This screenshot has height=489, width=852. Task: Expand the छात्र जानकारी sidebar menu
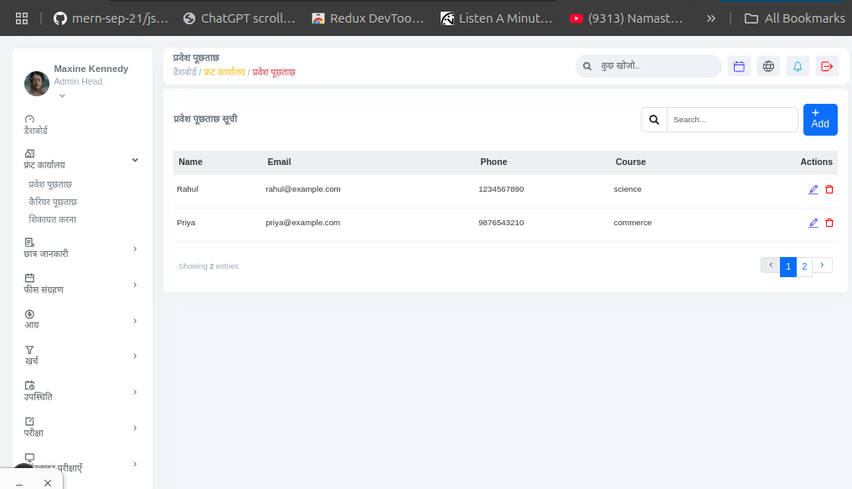point(135,249)
